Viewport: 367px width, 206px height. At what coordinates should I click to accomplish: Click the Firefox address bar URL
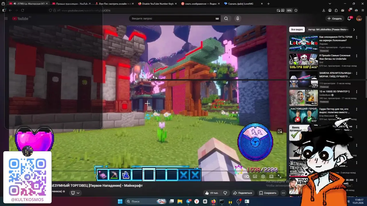coord(86,11)
